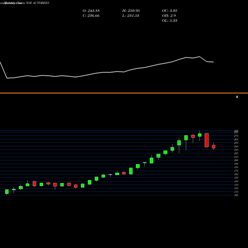Click the 251 price axis label
Viewport: 248px width, 248px height.
click(236, 143)
